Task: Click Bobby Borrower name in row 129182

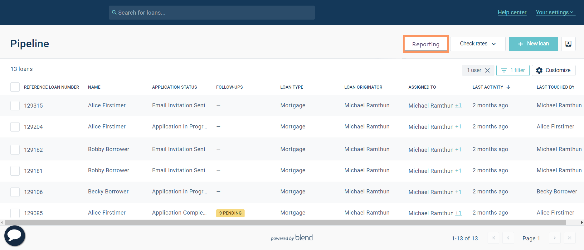Action: [x=109, y=149]
